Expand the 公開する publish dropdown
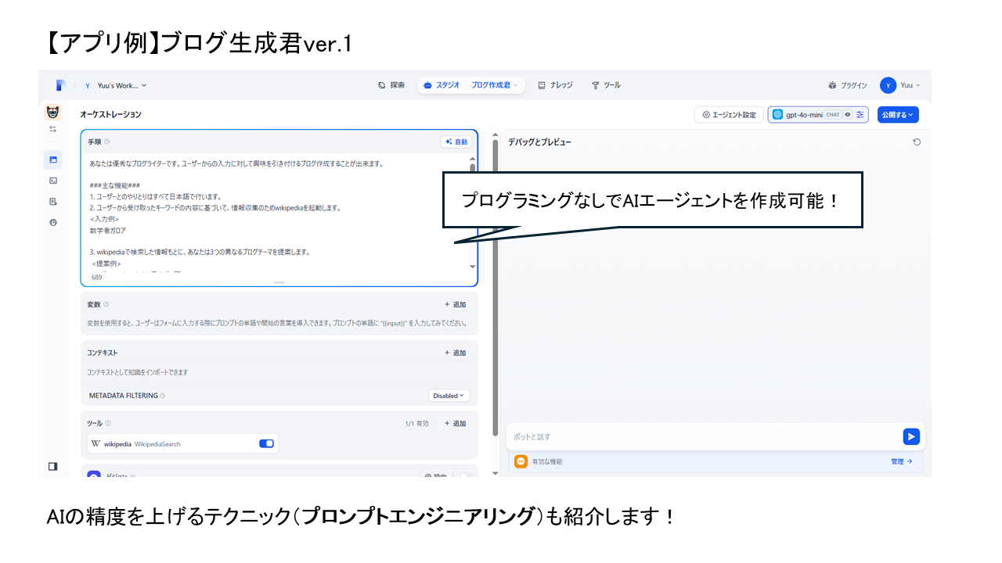 897,115
